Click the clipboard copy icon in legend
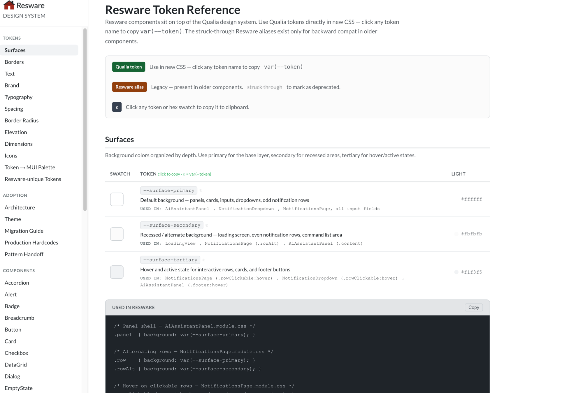Screen dimensions: 583x393 point(117,107)
